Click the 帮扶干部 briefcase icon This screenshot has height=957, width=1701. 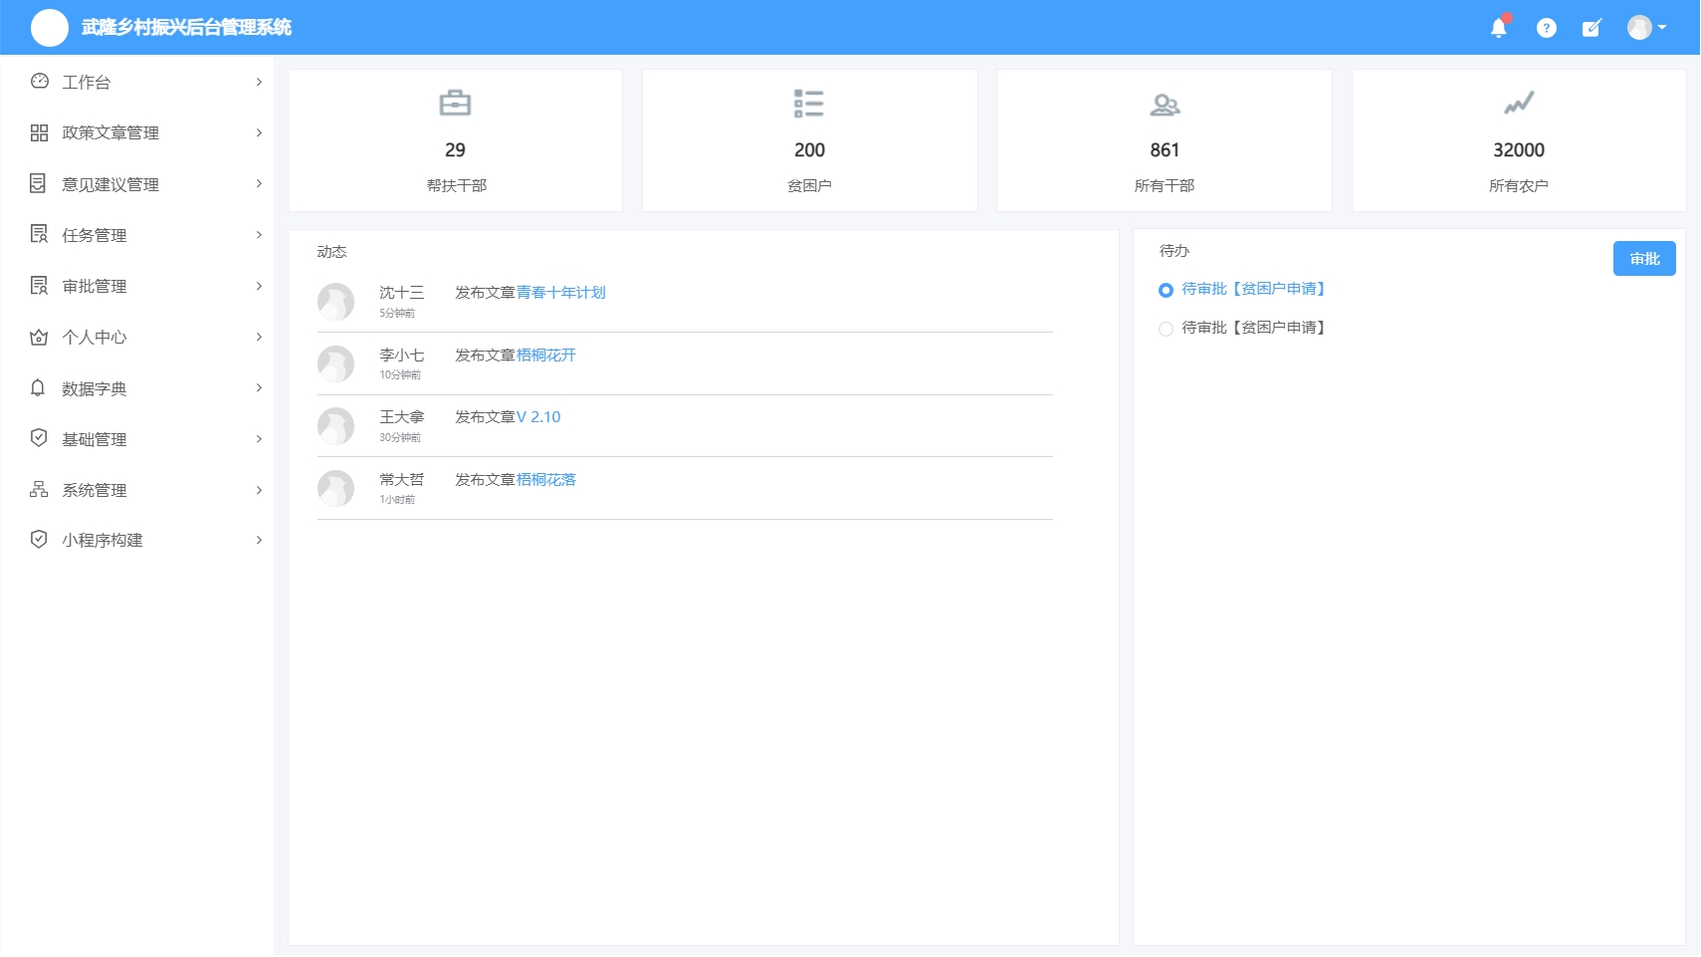pos(455,103)
